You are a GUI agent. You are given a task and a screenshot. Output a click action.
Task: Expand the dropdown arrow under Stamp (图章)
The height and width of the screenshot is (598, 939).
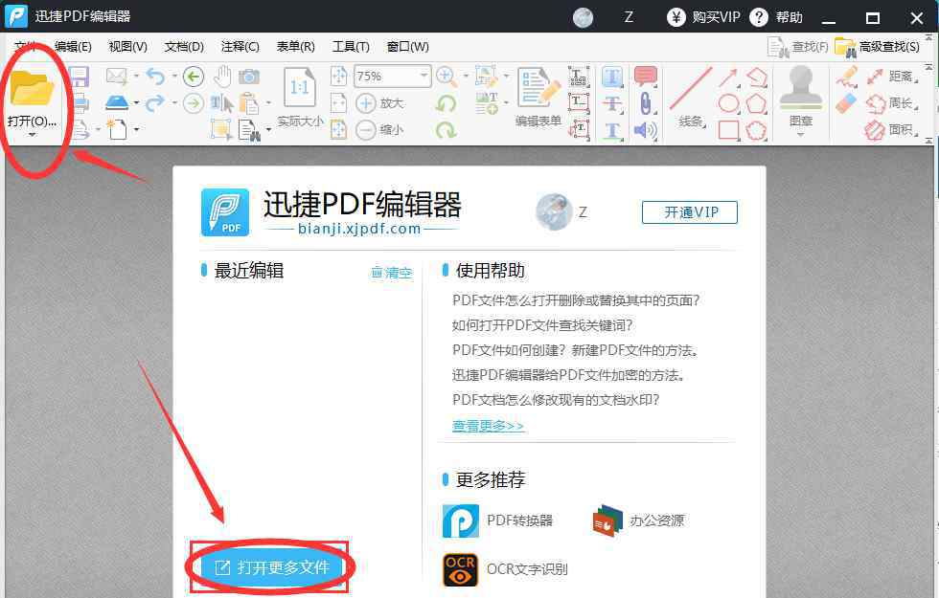pyautogui.click(x=800, y=135)
